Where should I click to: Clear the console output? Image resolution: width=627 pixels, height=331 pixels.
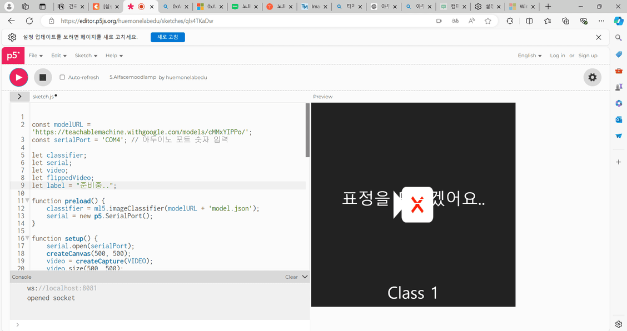pyautogui.click(x=291, y=277)
